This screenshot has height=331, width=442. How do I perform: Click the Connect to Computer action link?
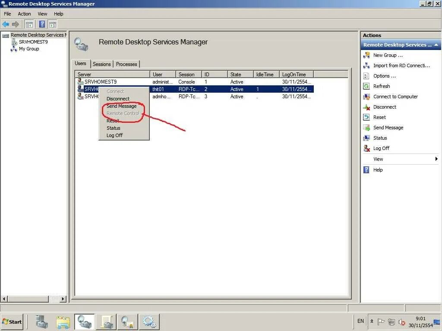[395, 97]
